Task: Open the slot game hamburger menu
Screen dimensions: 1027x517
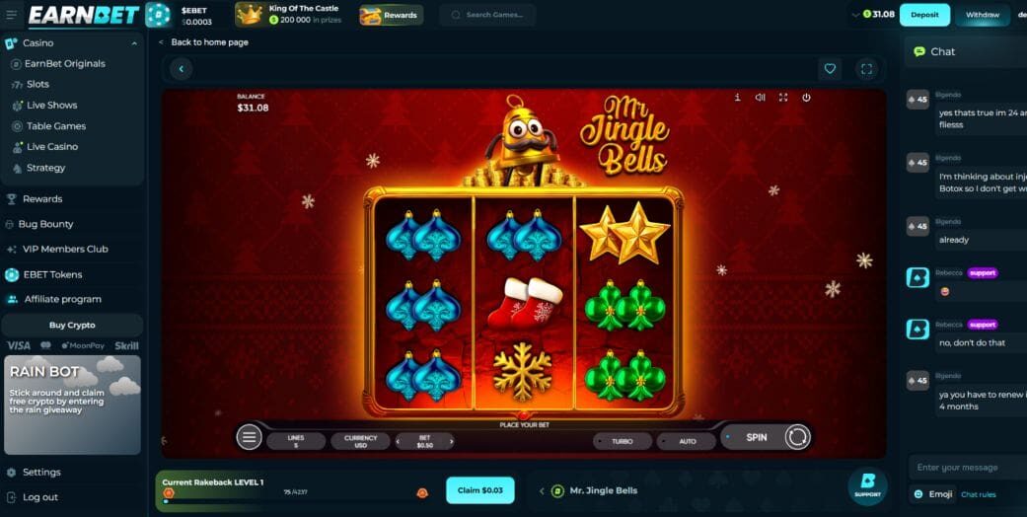Action: point(249,437)
